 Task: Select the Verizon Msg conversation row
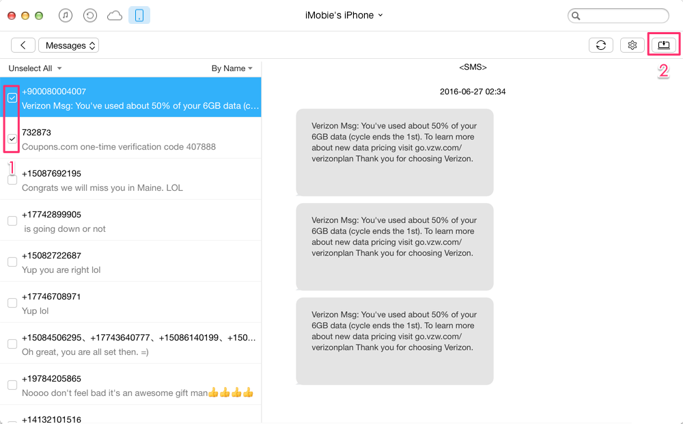click(130, 97)
